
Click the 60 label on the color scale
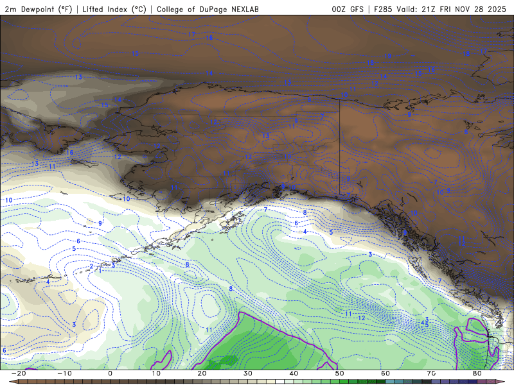[x=385, y=373]
